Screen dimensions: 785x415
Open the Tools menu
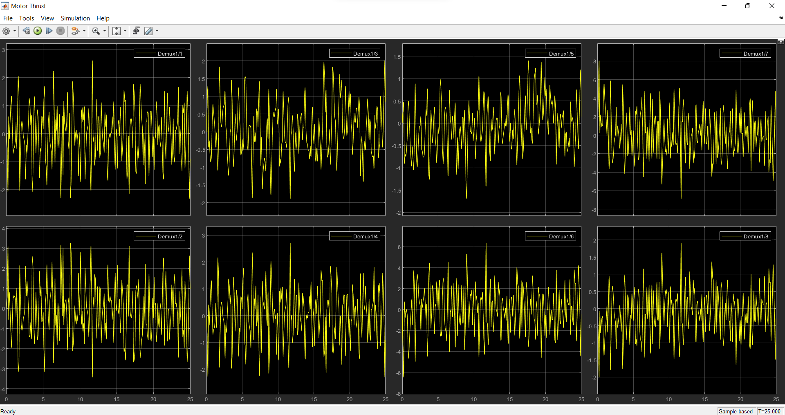27,18
